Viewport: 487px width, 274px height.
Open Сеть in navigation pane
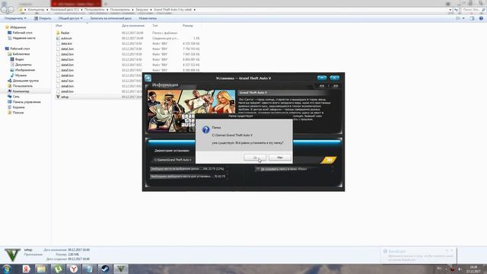(x=16, y=97)
